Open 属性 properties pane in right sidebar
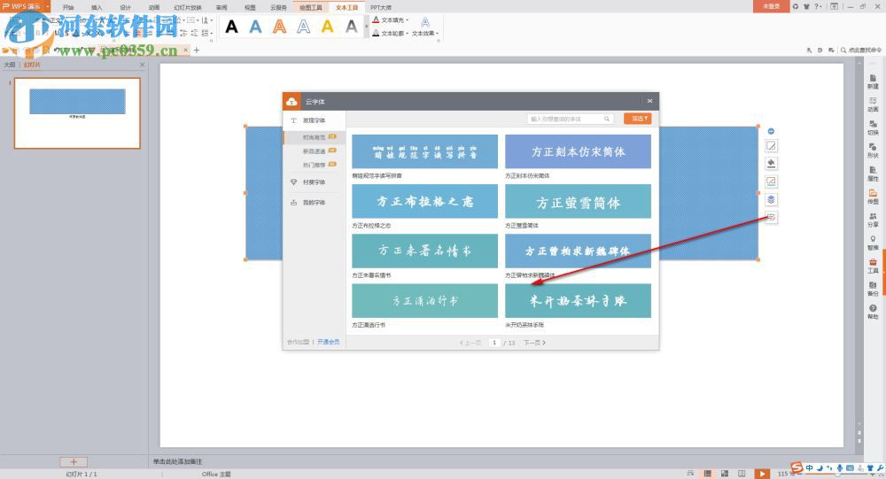 point(873,174)
